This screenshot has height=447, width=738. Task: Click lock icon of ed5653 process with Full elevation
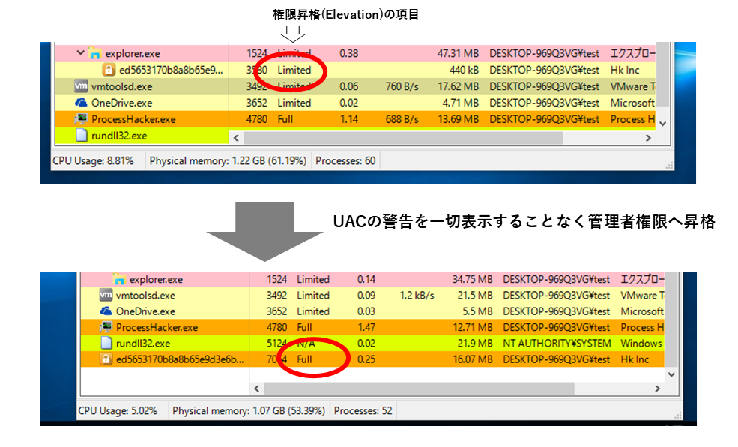pyautogui.click(x=106, y=360)
